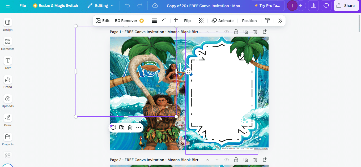Click the copy style paint roller icon
This screenshot has height=167, width=361.
click(267, 21)
